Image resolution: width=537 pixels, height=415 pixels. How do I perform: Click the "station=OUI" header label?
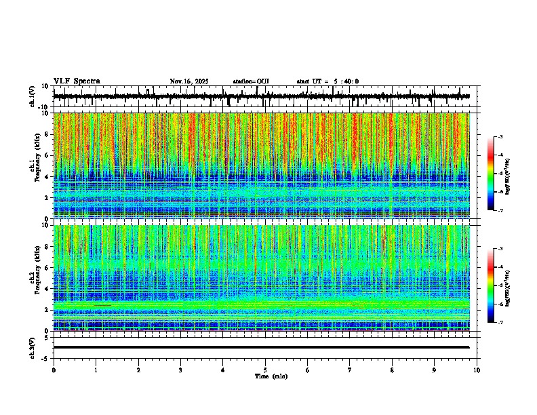click(251, 81)
